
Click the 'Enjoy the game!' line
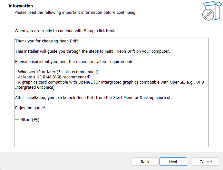tap(30, 108)
